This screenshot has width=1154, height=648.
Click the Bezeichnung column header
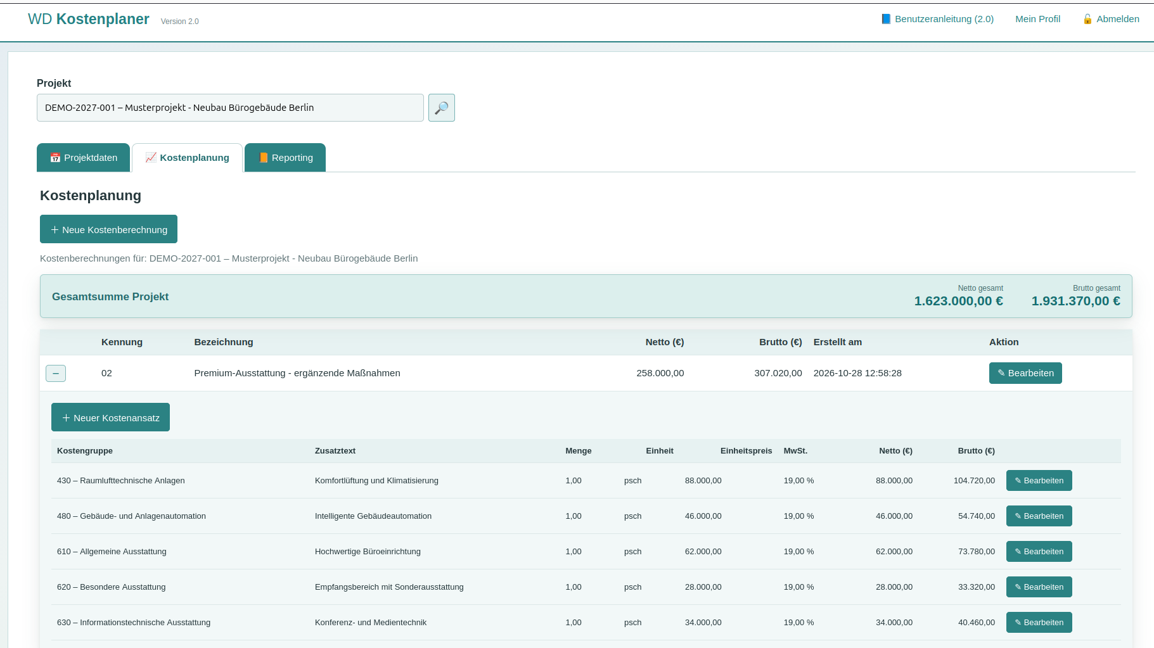click(224, 342)
